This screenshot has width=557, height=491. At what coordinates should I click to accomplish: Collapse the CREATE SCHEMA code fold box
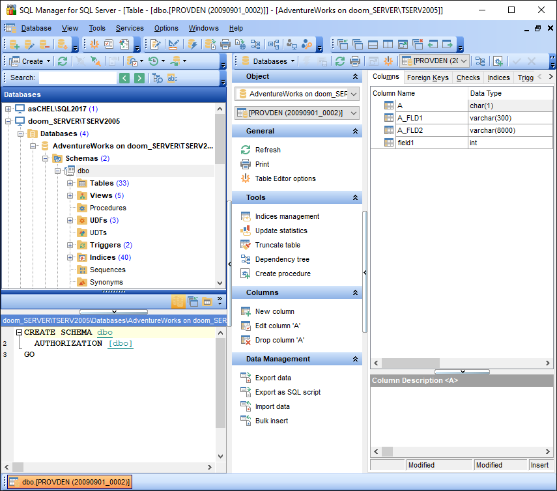click(x=19, y=332)
